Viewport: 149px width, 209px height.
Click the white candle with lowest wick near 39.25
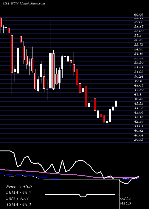(107, 122)
